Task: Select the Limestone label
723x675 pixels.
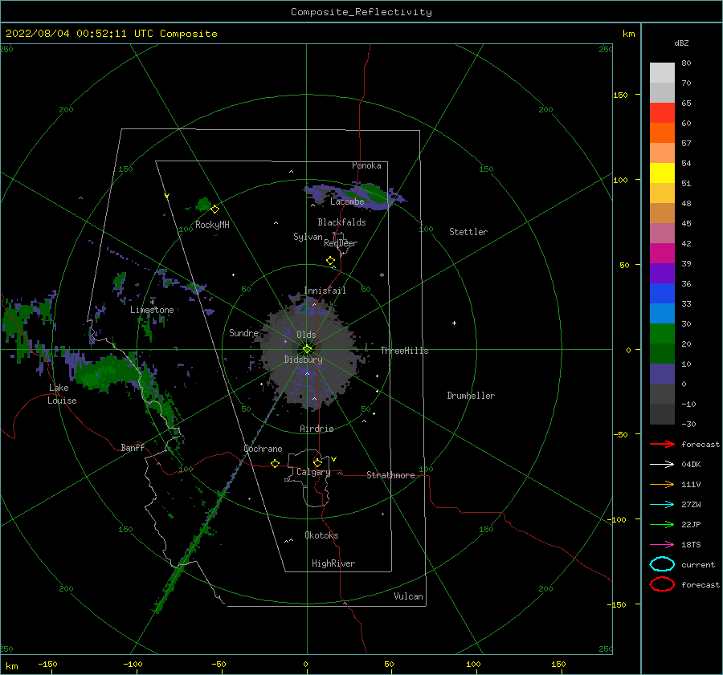Action: pyautogui.click(x=152, y=310)
